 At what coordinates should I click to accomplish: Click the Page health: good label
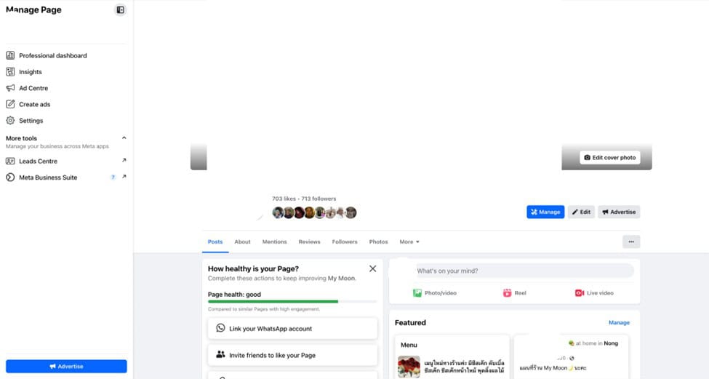pyautogui.click(x=234, y=295)
